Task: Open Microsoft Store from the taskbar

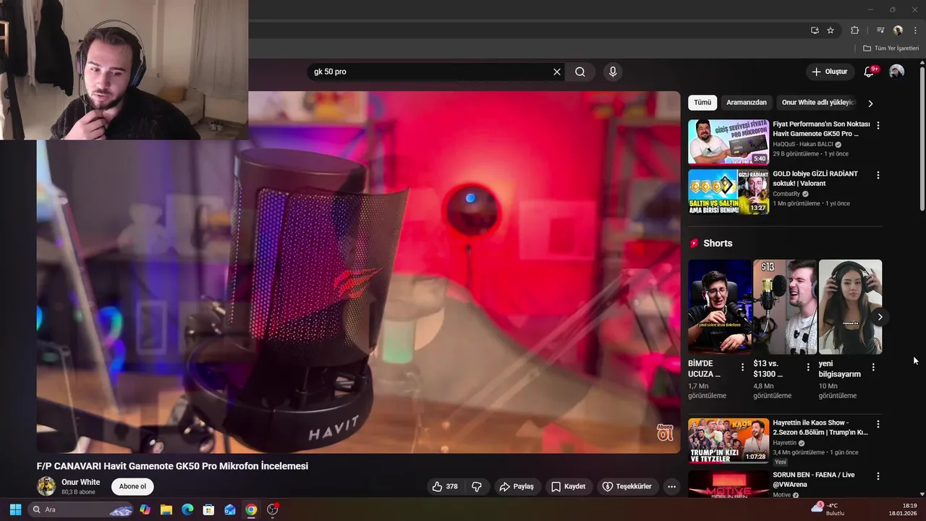Action: tap(208, 509)
